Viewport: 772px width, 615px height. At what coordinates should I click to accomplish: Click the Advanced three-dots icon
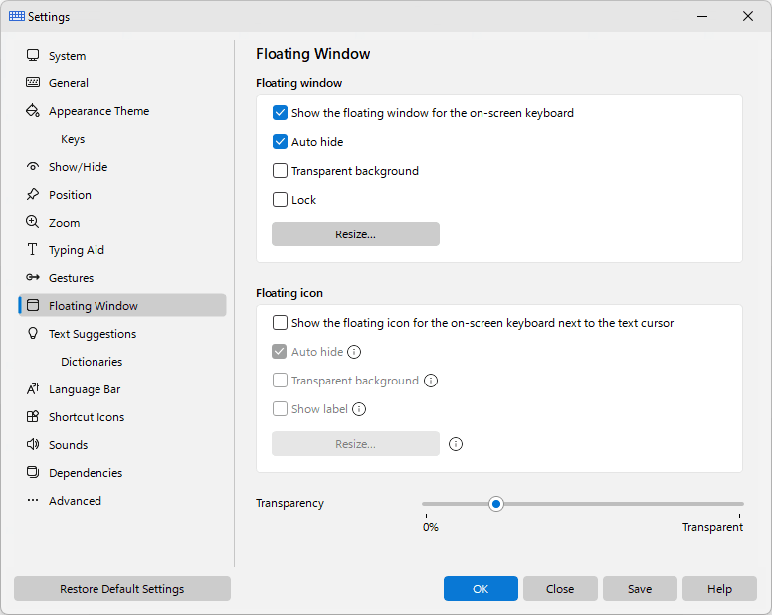33,500
